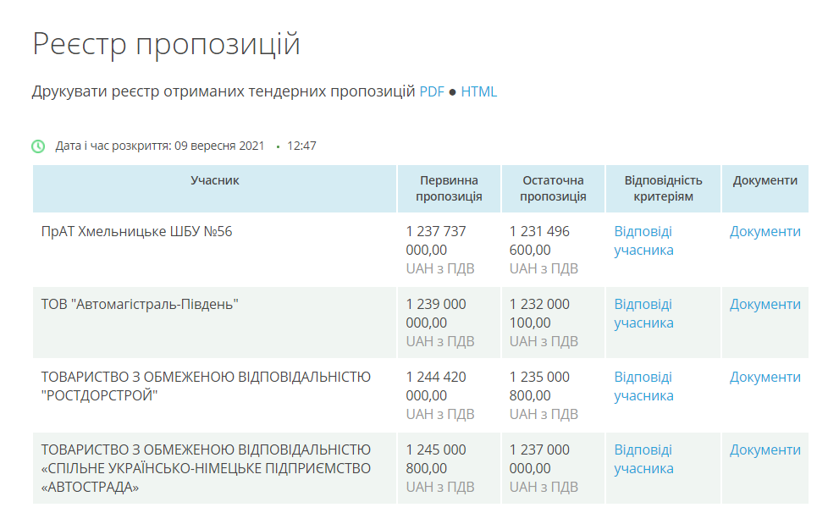The image size is (839, 524).
Task: Click the Первинна пропозиція column header
Action: pos(449,189)
